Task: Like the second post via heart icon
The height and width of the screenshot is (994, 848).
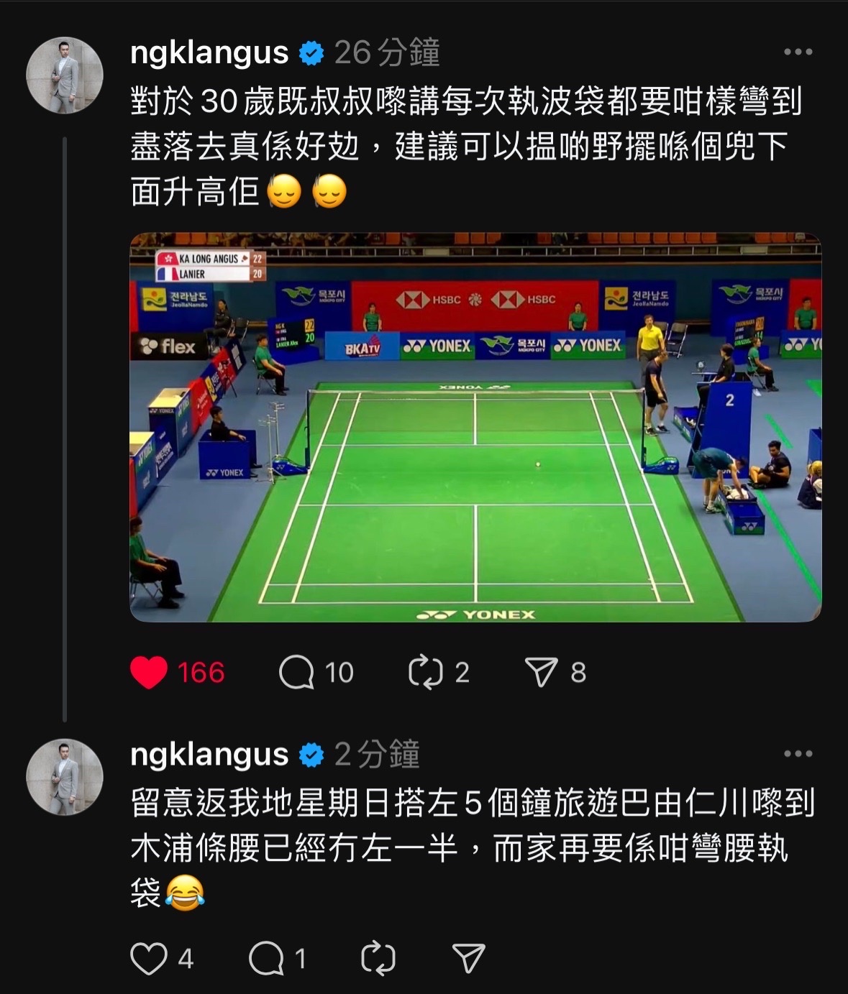Action: (x=149, y=958)
